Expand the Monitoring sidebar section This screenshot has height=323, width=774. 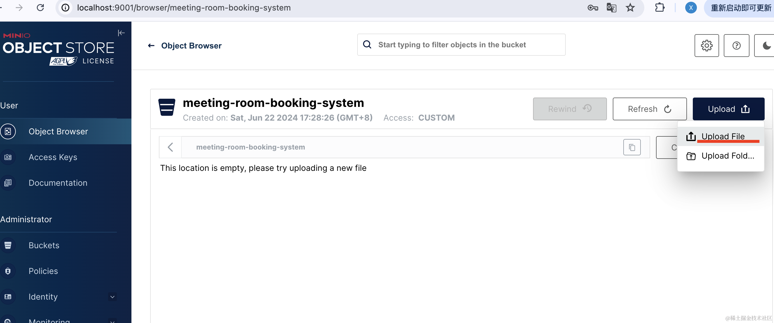[112, 321]
